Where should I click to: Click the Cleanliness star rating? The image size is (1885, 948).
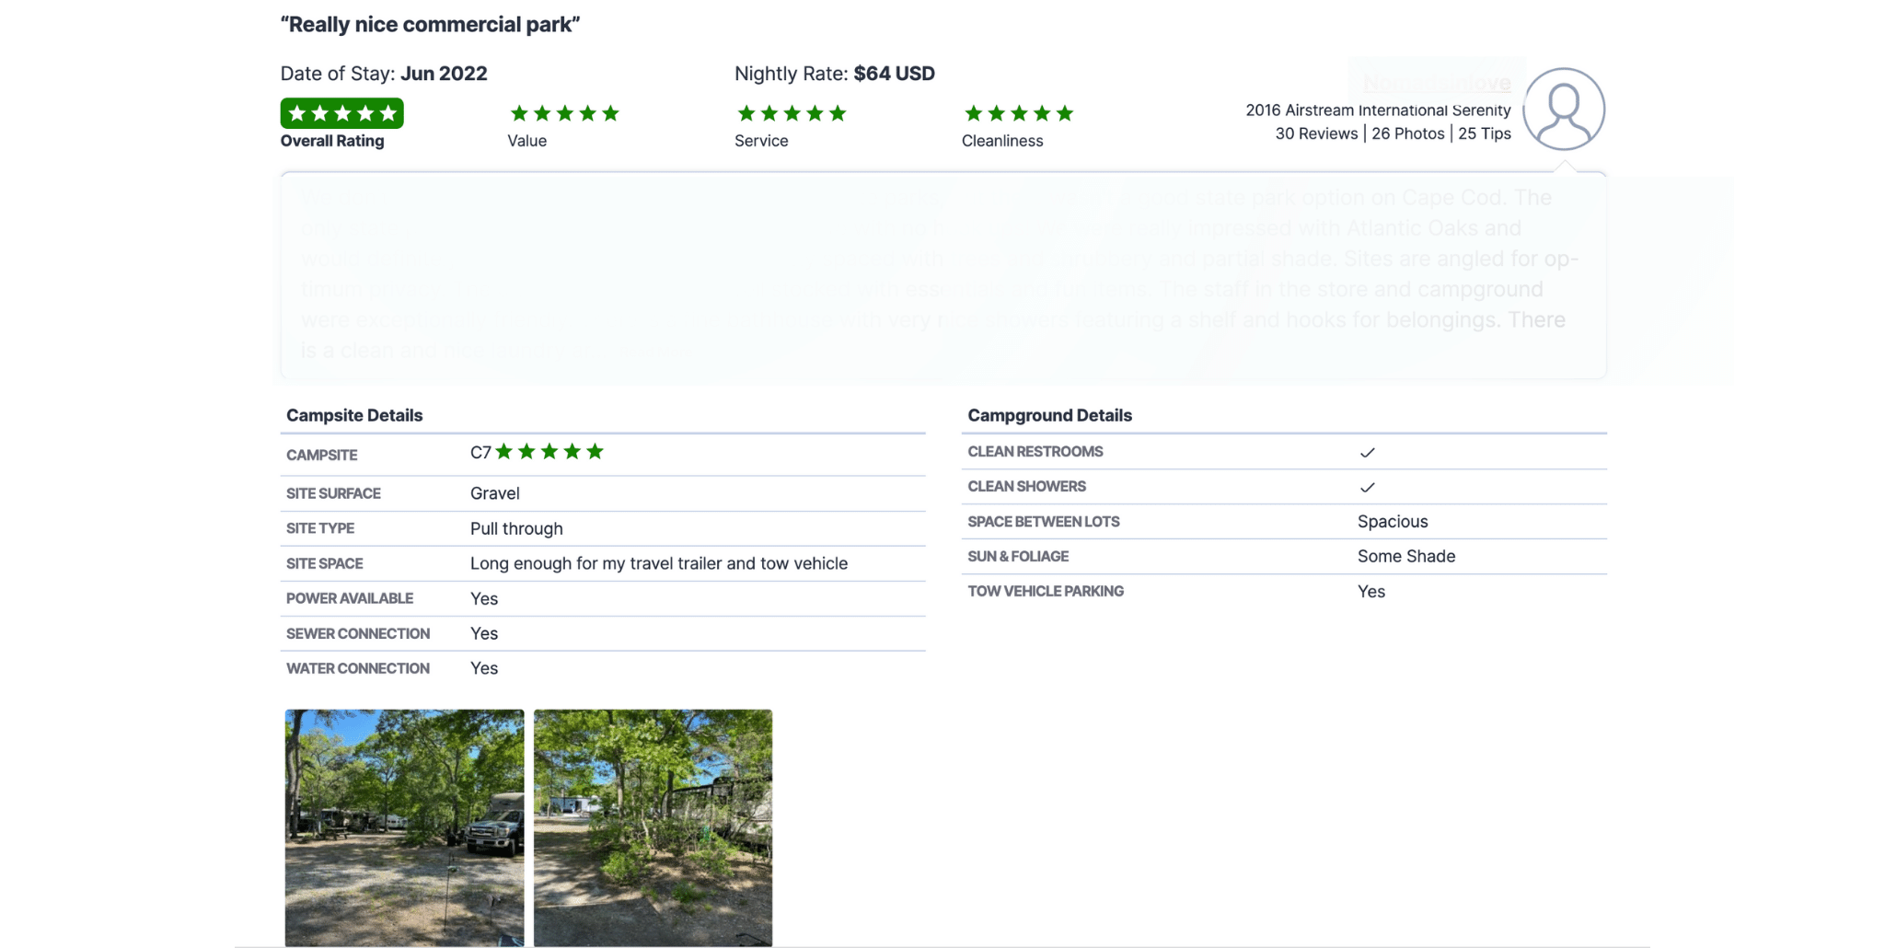1018,113
